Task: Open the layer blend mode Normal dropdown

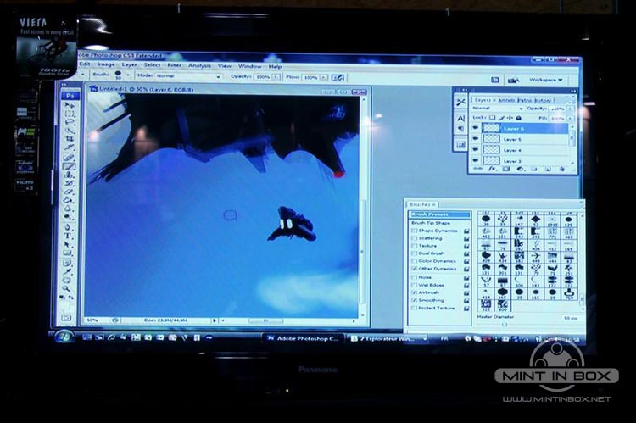Action: click(x=498, y=109)
